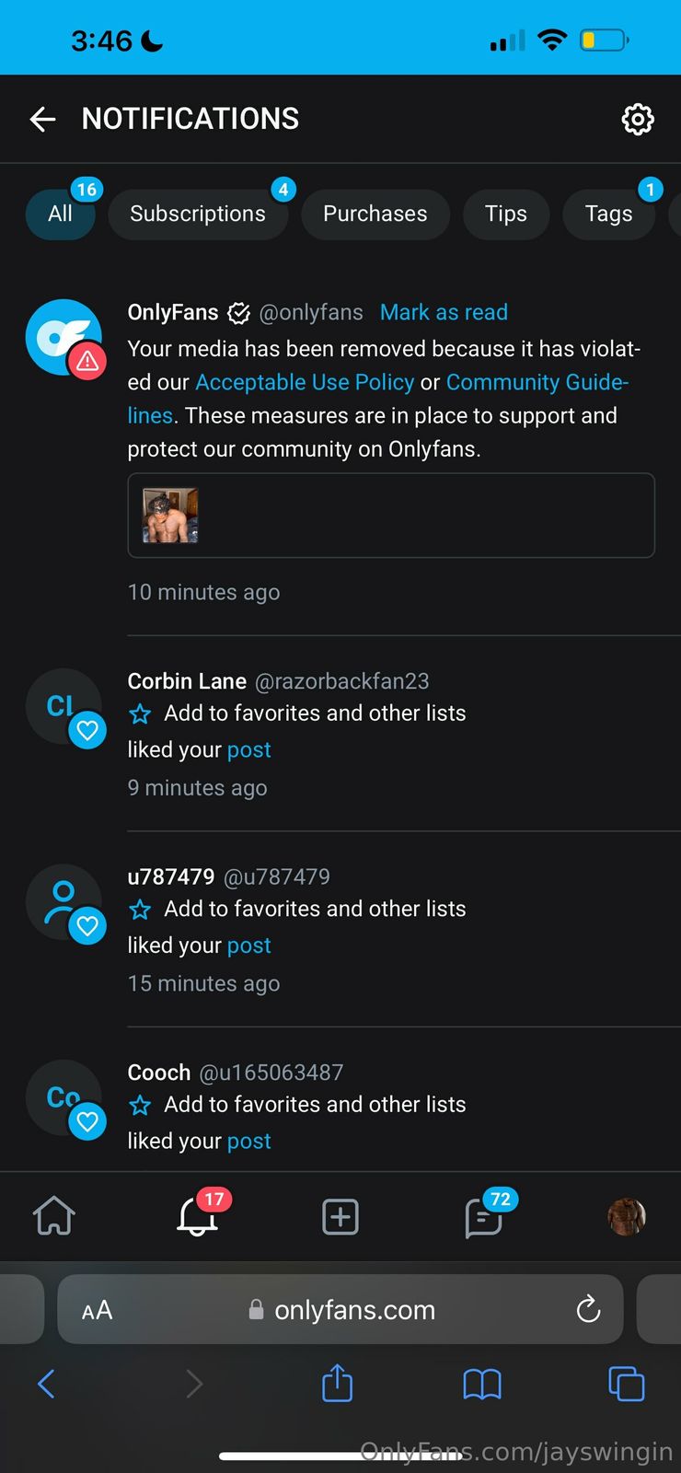
Task: Click Mark as read link
Action: tap(444, 312)
